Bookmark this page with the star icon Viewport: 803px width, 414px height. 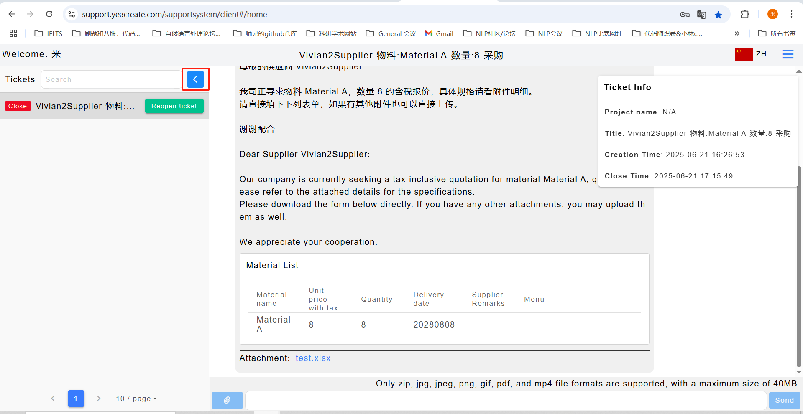pyautogui.click(x=718, y=15)
